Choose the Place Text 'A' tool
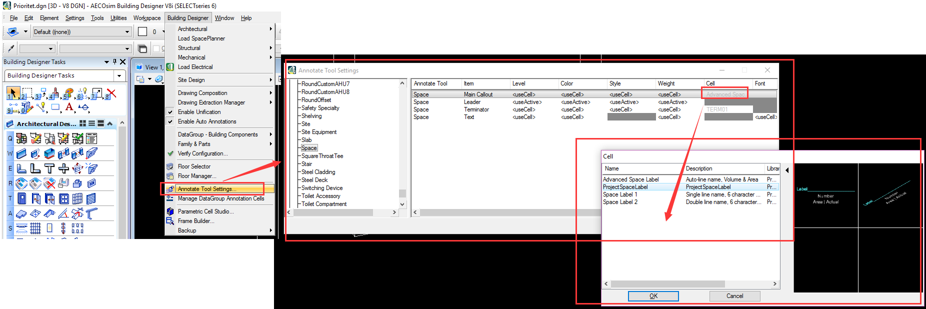Image resolution: width=926 pixels, height=309 pixels. pos(69,106)
